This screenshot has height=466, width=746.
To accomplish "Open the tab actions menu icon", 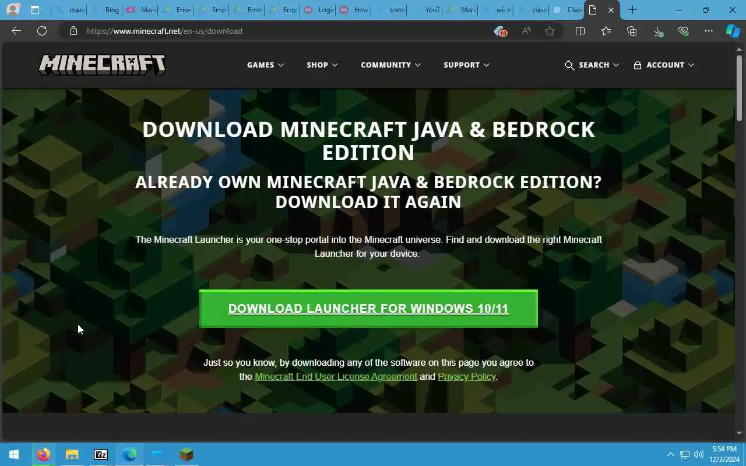I will (35, 10).
